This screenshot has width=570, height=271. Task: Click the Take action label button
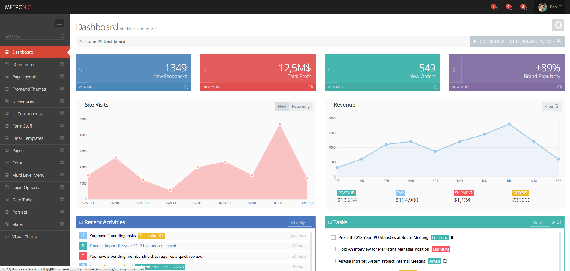(x=151, y=236)
